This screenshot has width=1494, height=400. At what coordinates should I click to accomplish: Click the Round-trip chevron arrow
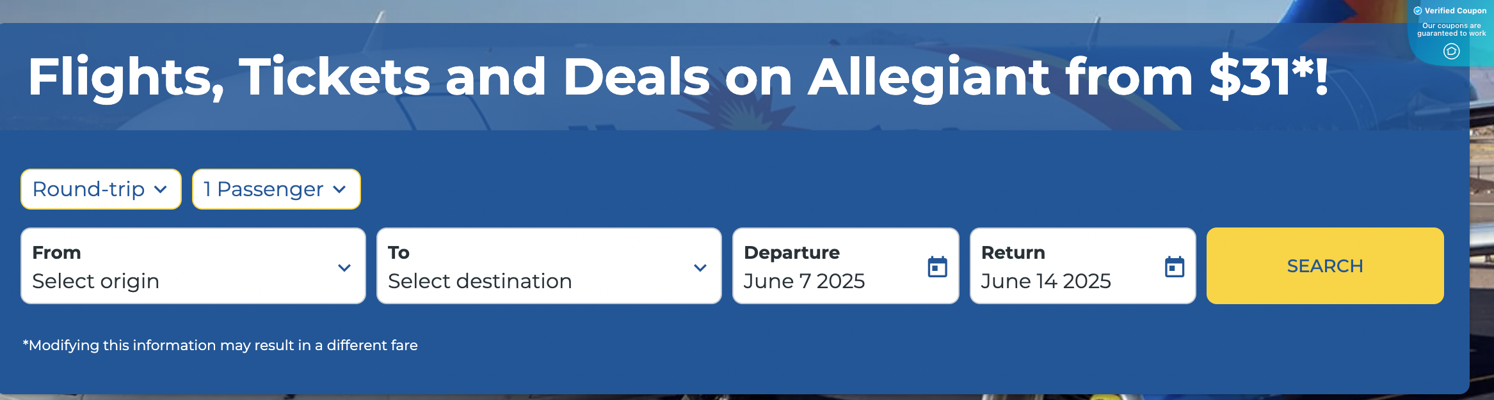(x=159, y=189)
